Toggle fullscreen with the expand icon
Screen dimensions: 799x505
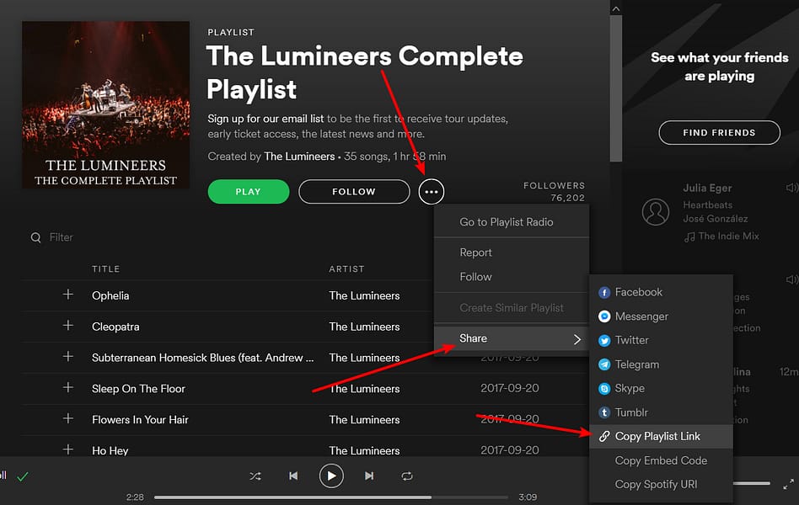coord(788,484)
